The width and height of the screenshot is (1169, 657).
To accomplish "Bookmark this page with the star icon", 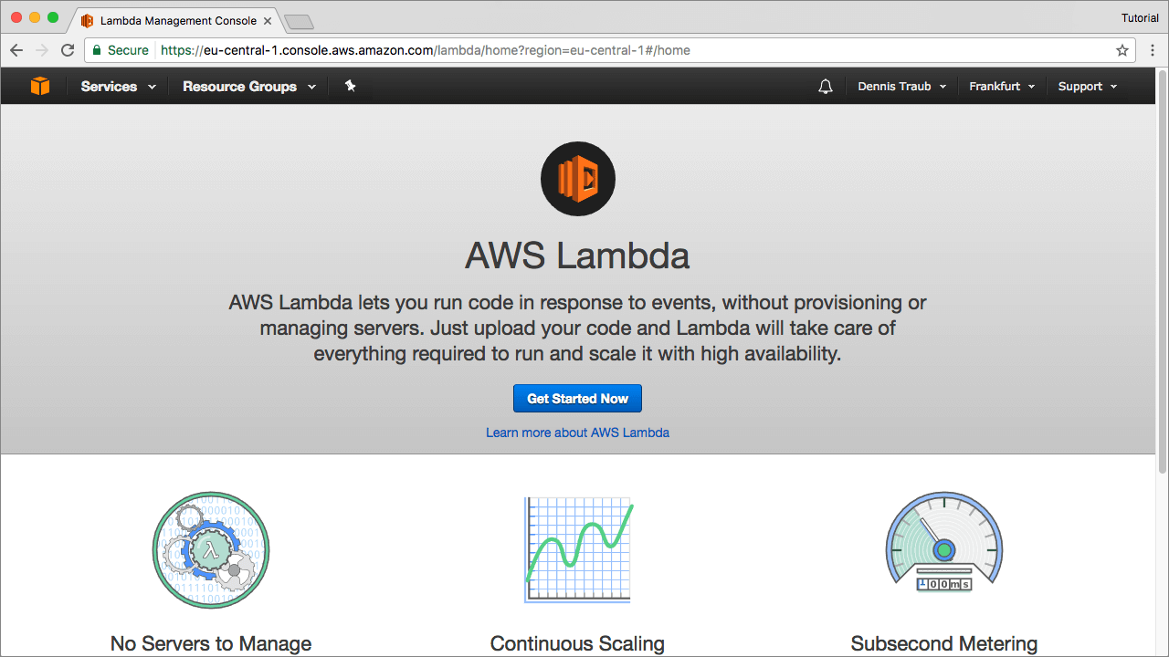I will tap(1122, 50).
